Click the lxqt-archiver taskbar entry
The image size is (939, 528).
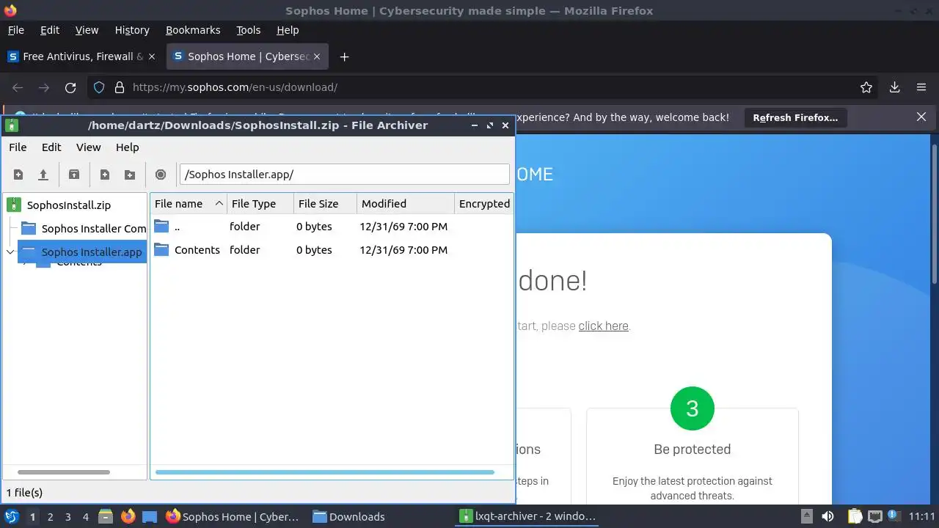(528, 516)
